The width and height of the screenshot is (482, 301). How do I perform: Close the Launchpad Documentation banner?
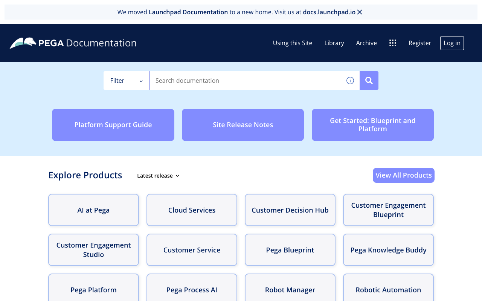pyautogui.click(x=360, y=12)
